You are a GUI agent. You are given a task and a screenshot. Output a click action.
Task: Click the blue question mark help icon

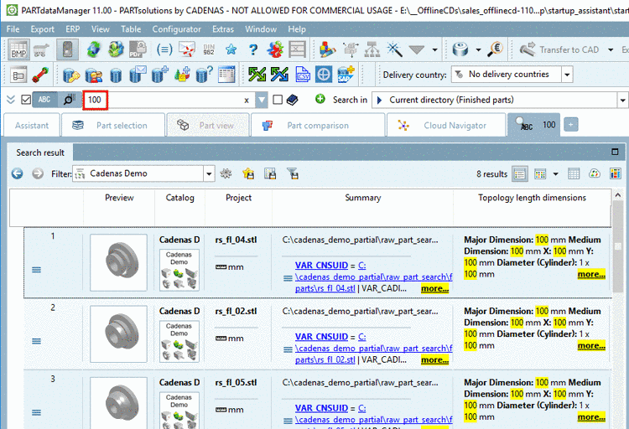click(252, 49)
